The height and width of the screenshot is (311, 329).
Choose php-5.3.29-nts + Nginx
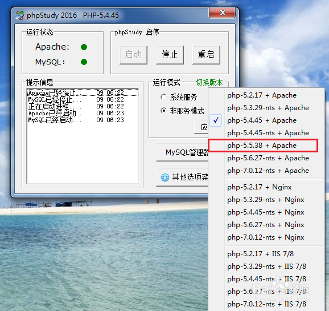[x=266, y=200]
